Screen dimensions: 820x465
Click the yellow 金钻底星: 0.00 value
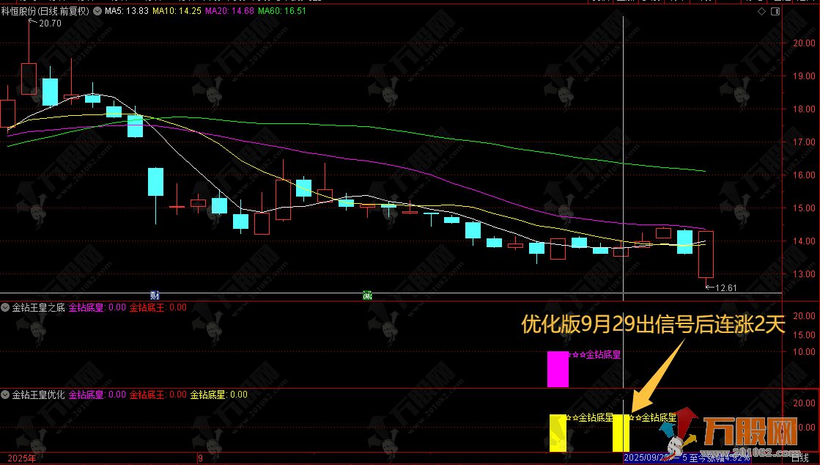click(218, 395)
